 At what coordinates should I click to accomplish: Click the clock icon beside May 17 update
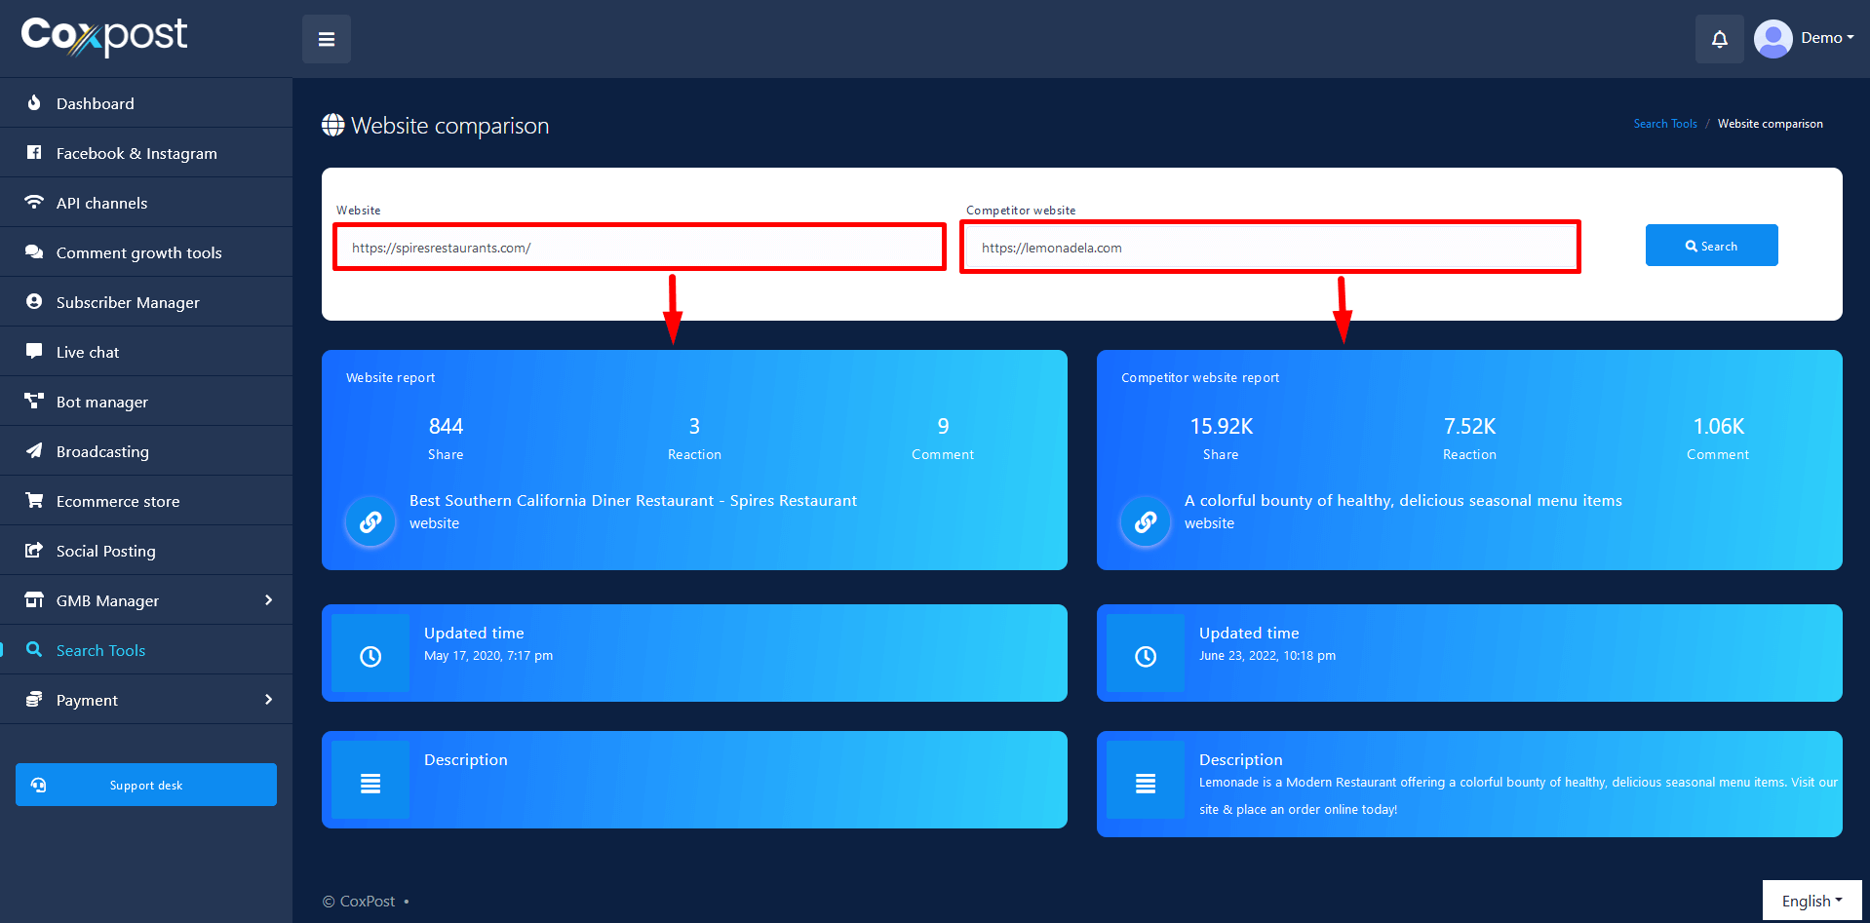click(370, 656)
